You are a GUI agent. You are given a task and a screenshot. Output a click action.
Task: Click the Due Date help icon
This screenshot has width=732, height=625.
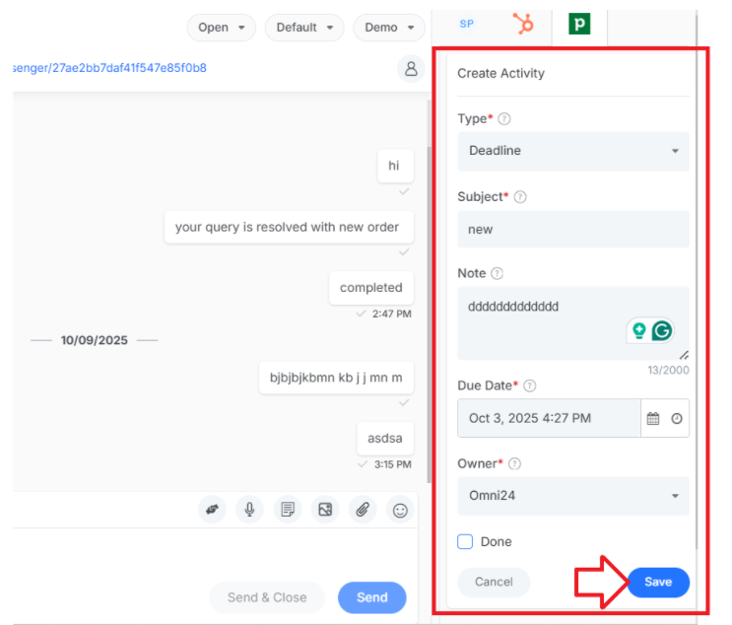[529, 385]
